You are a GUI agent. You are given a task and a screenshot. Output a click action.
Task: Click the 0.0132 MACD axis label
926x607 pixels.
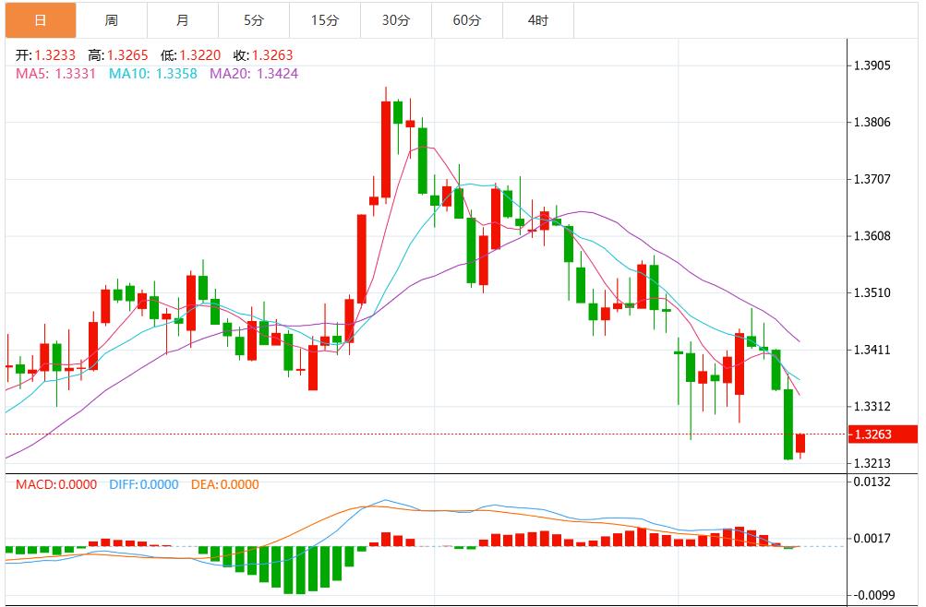point(872,482)
